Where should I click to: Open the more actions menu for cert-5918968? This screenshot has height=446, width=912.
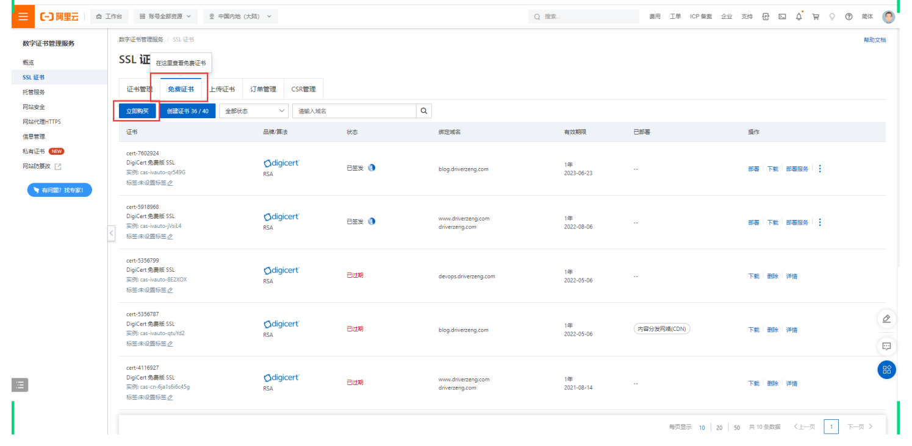(x=820, y=222)
